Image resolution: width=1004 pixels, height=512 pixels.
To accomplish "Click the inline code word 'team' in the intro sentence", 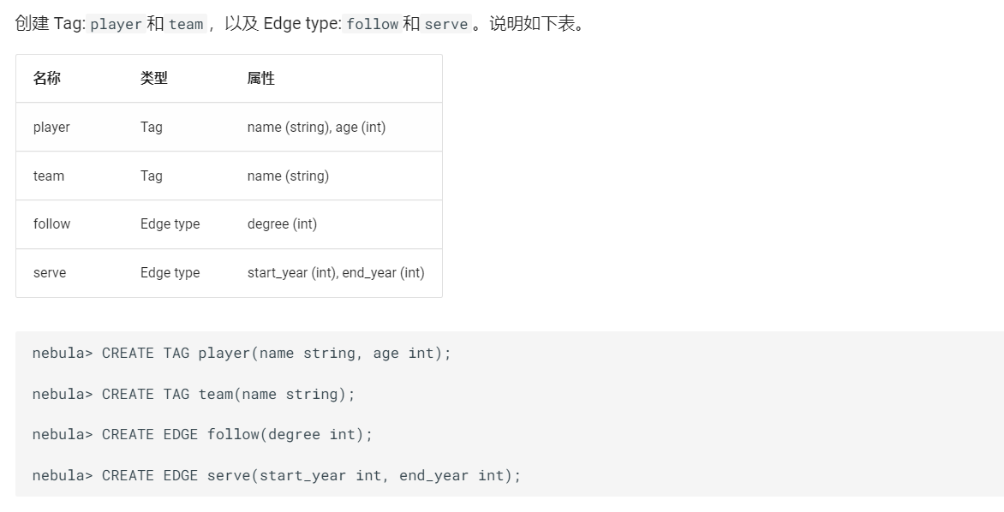I will pyautogui.click(x=186, y=24).
